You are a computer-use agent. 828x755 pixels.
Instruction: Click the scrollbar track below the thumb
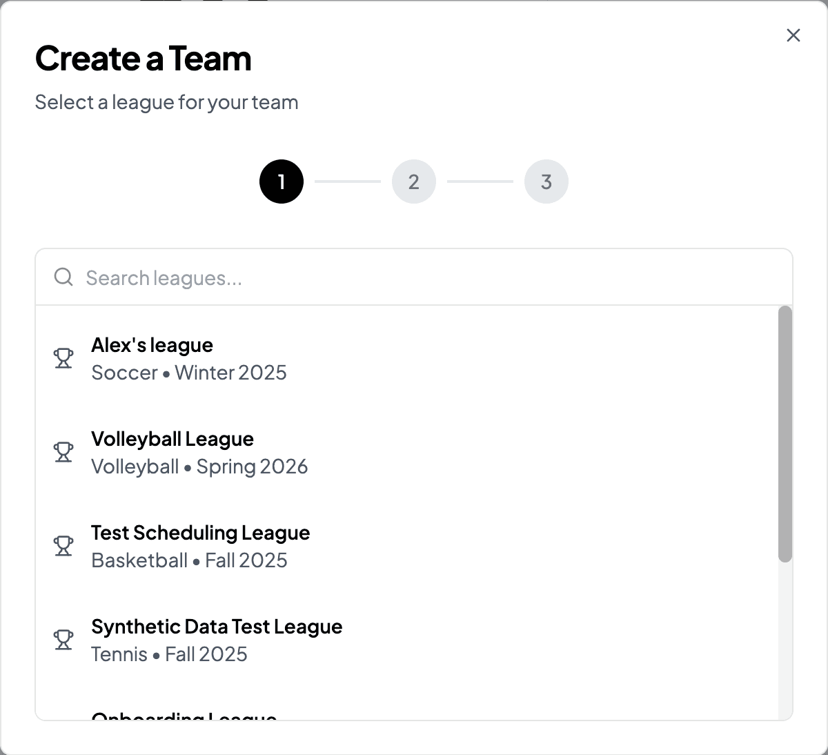point(785,640)
